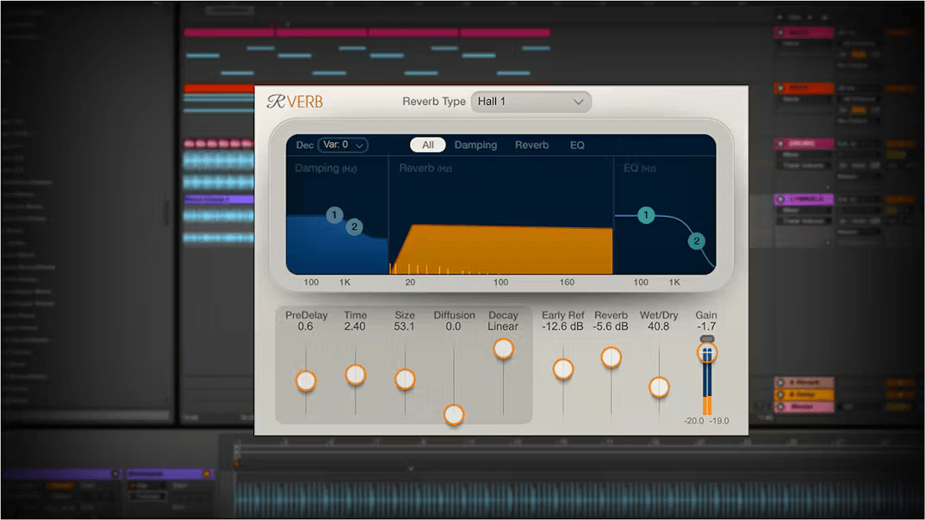Click the PreDelay value 0.6

pyautogui.click(x=306, y=326)
